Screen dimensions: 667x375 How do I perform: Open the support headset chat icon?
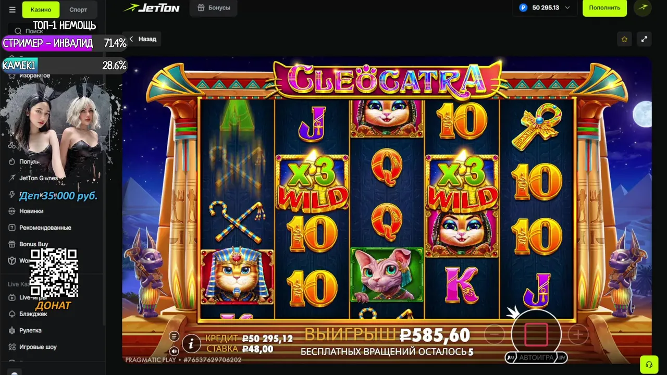(x=649, y=364)
